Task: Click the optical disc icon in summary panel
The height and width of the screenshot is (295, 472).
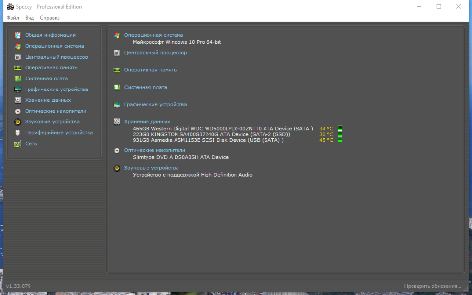Action: point(117,150)
